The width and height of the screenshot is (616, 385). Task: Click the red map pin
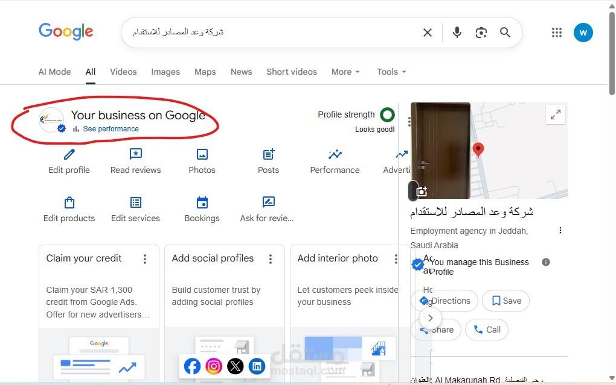point(478,150)
